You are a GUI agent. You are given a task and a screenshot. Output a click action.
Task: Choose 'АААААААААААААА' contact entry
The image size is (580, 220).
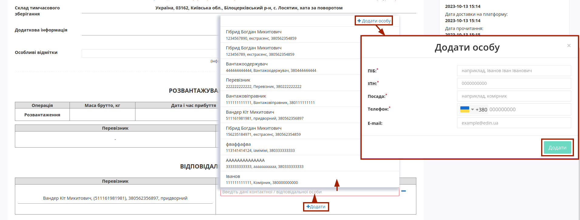310,163
